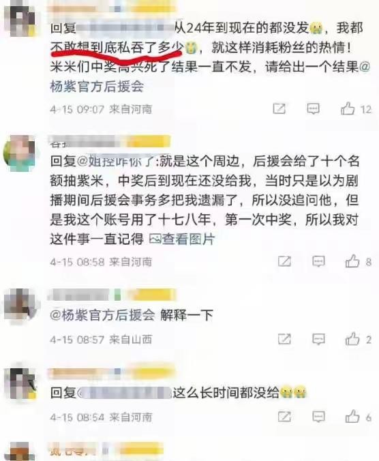This screenshot has height=461, width=379.
Task: Open the 查看图片 link
Action: point(182,239)
